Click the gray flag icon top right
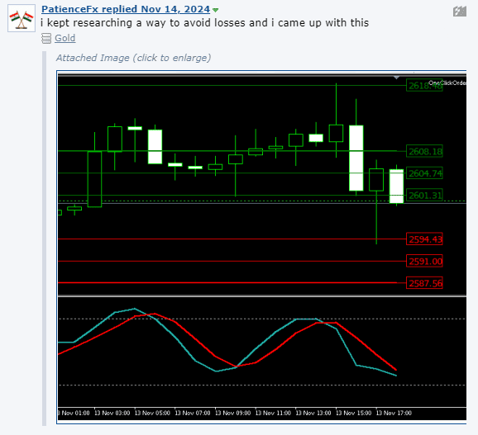 click(x=460, y=12)
